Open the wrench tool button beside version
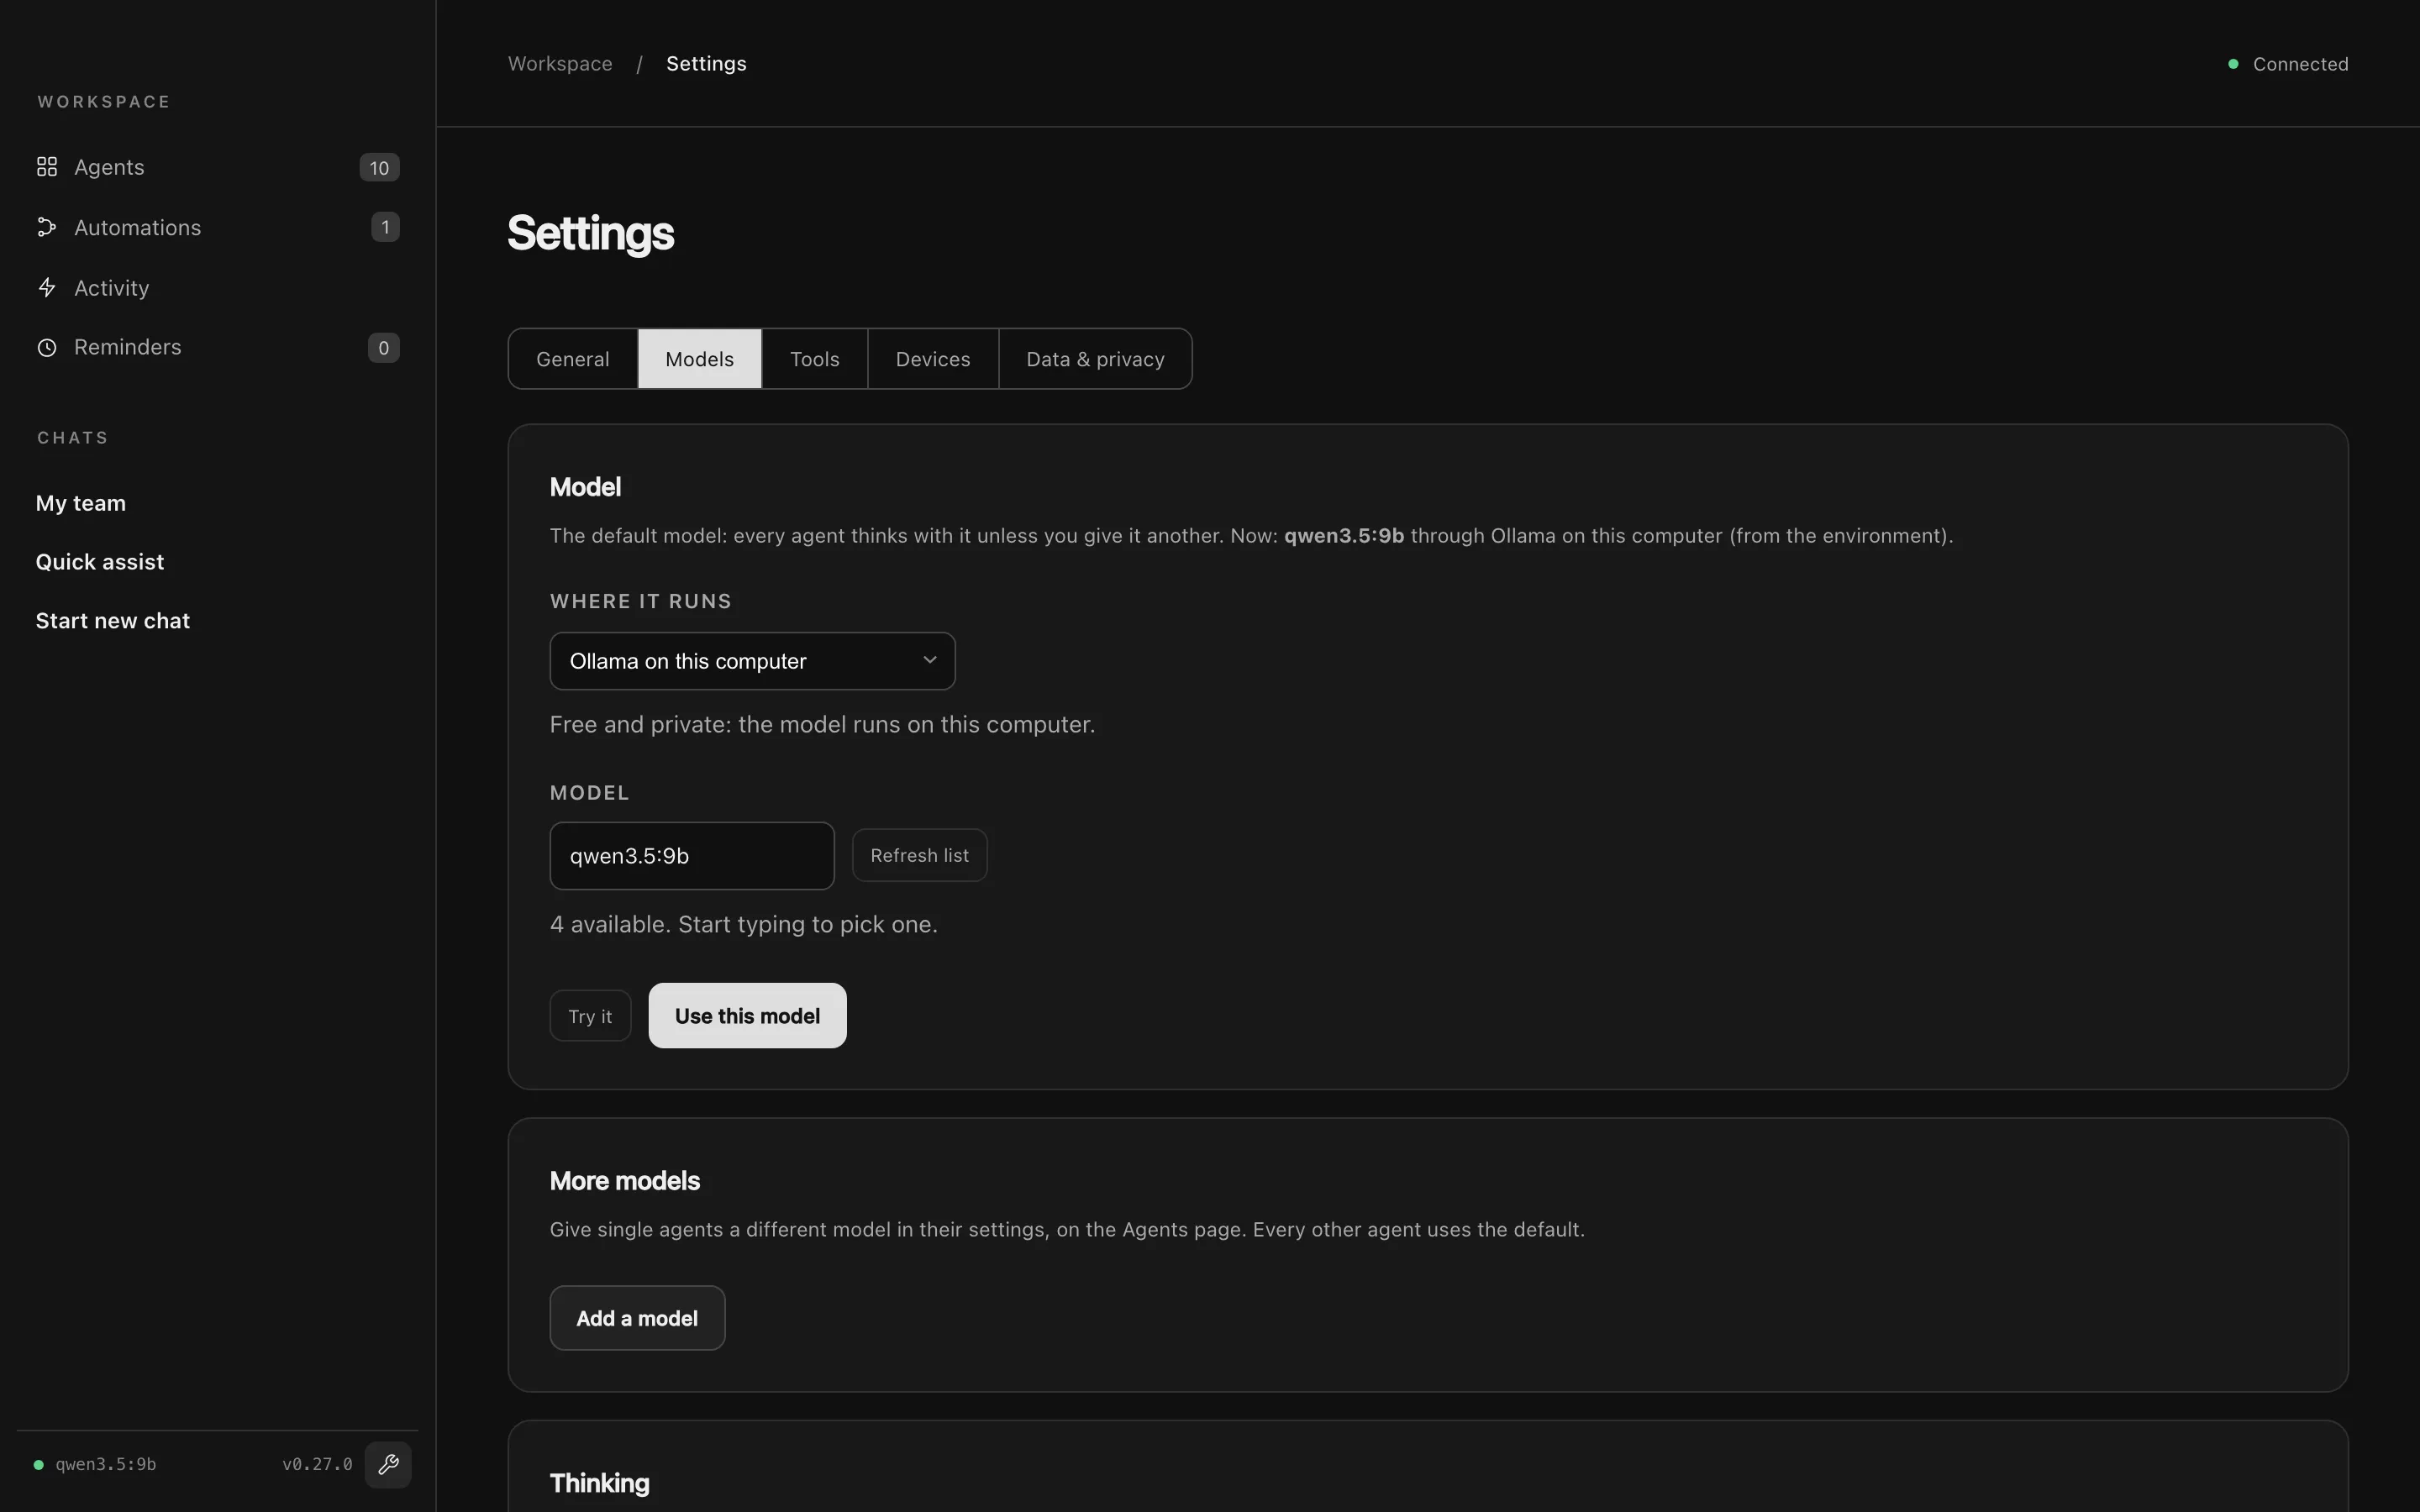This screenshot has height=1512, width=2420. point(388,1464)
